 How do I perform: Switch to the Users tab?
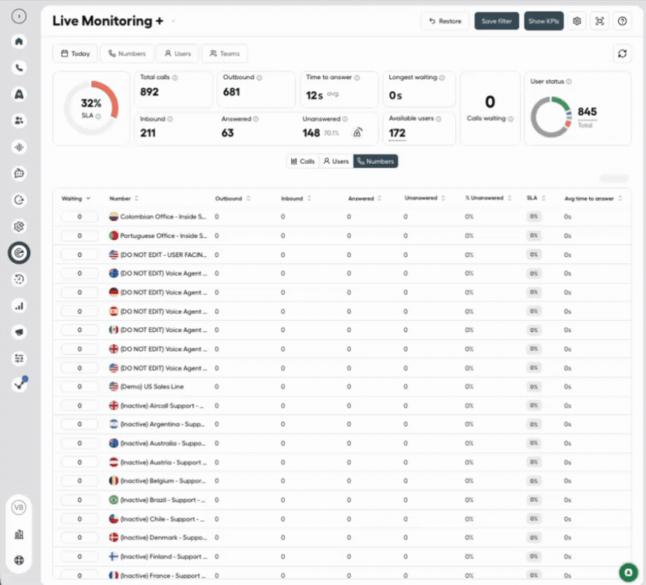point(336,161)
